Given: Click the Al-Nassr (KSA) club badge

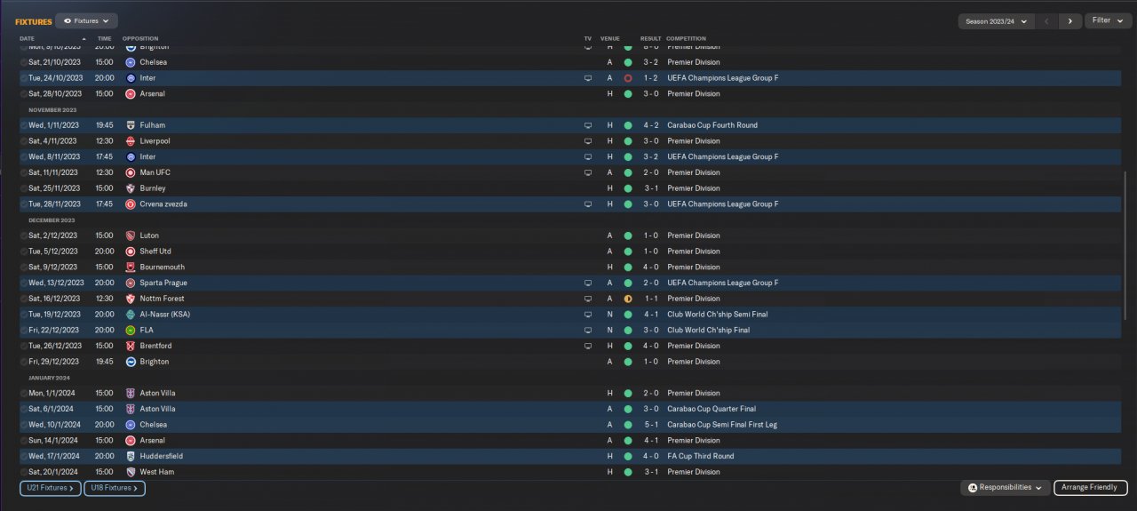Looking at the screenshot, I should 131,315.
